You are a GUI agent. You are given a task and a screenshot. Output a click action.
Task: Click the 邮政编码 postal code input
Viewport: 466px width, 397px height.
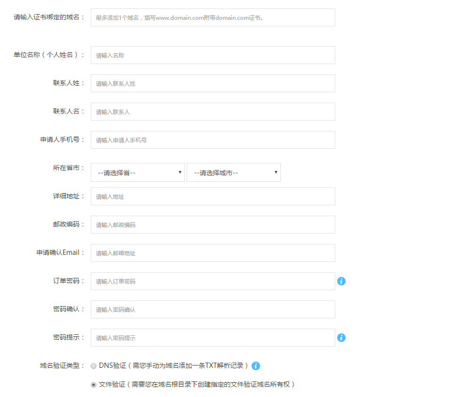click(213, 225)
